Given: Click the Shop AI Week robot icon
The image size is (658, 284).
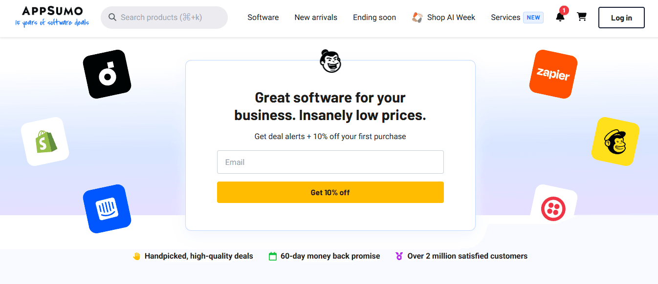Looking at the screenshot, I should tap(417, 17).
